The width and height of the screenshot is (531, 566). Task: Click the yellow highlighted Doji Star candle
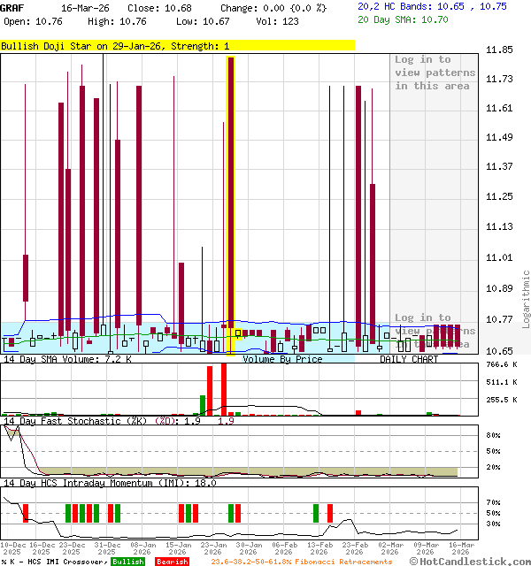click(231, 203)
